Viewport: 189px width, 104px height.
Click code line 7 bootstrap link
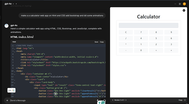coord(63,62)
